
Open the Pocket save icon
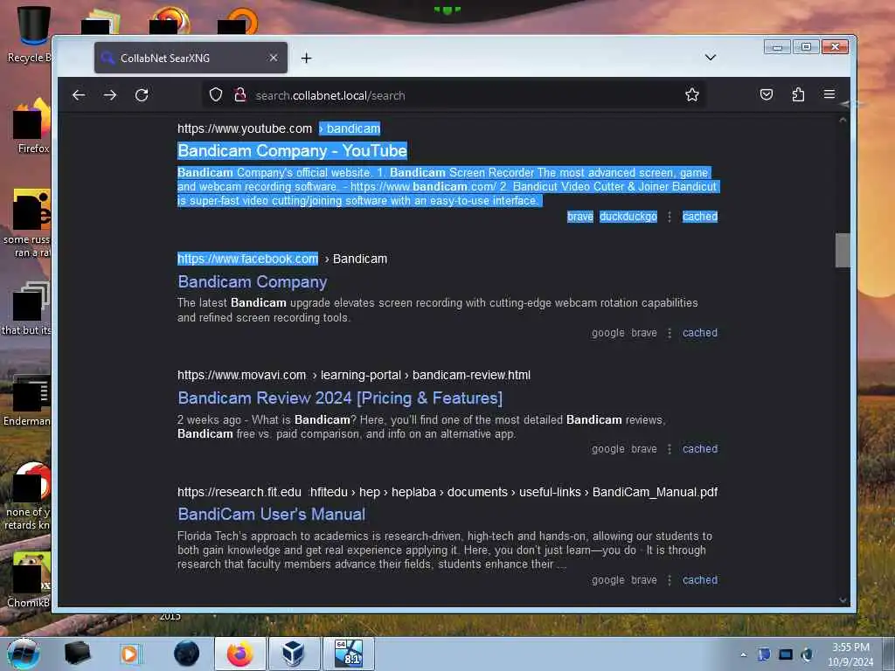pos(767,94)
